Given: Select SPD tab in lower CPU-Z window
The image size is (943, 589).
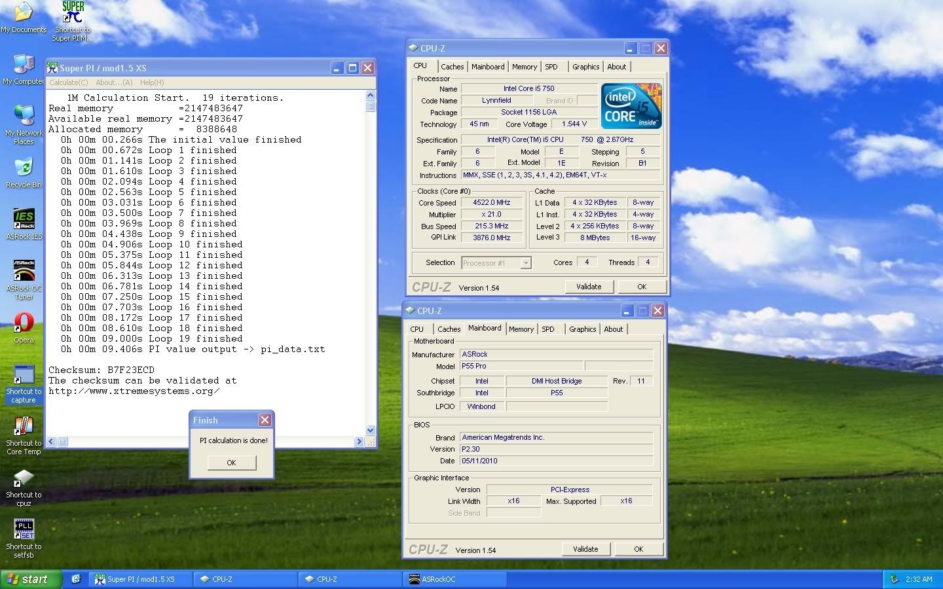Looking at the screenshot, I should click(548, 329).
